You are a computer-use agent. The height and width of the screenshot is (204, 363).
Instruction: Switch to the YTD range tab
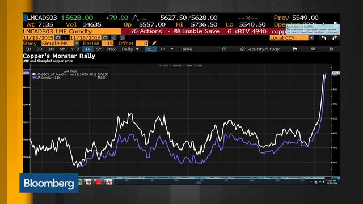pyautogui.click(x=75, y=49)
